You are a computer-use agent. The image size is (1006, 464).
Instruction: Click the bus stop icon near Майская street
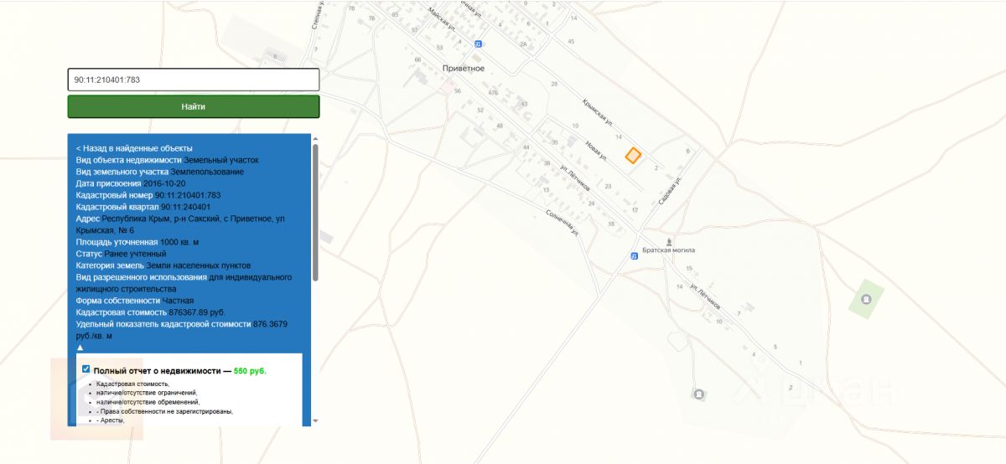point(478,44)
